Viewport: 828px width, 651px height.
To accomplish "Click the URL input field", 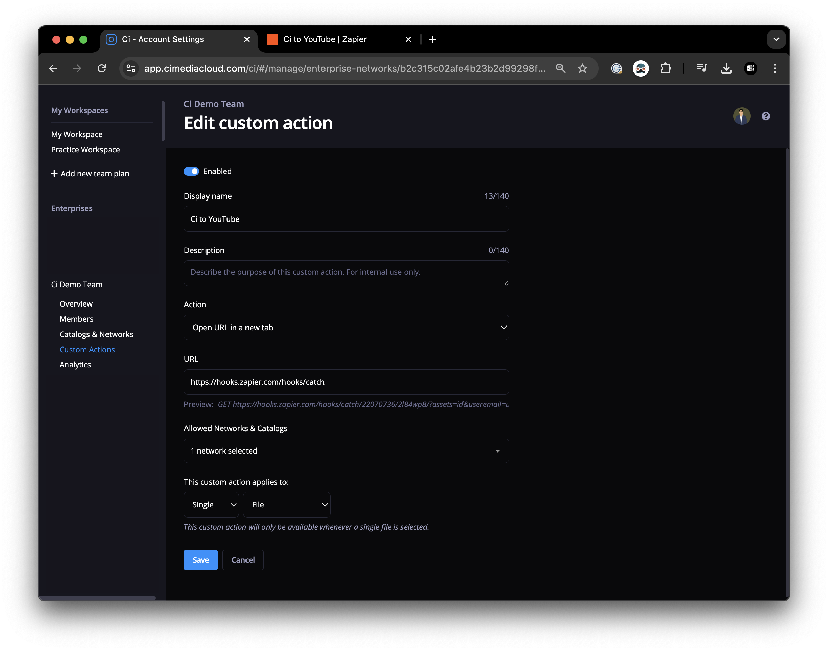I will point(346,382).
